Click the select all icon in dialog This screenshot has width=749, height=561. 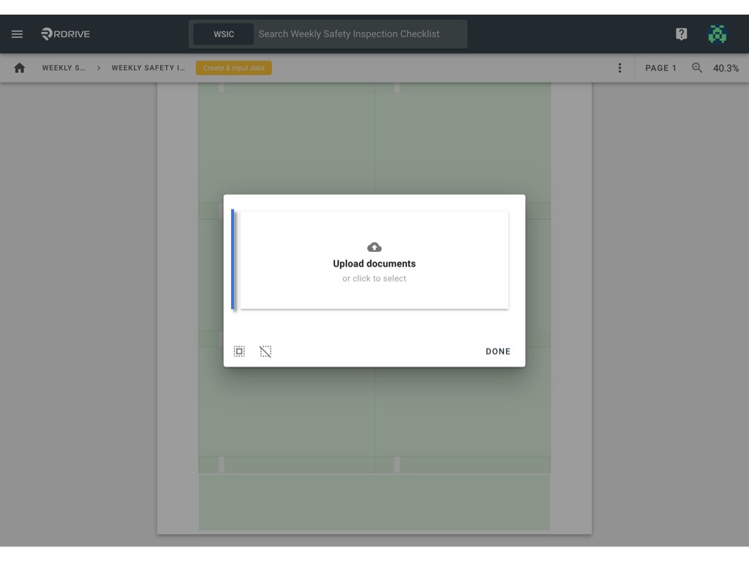pos(239,351)
